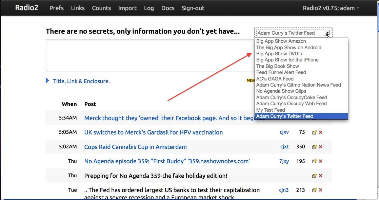The image size is (379, 200).
Task: Click the Sign-out navigation item
Action: [x=193, y=8]
